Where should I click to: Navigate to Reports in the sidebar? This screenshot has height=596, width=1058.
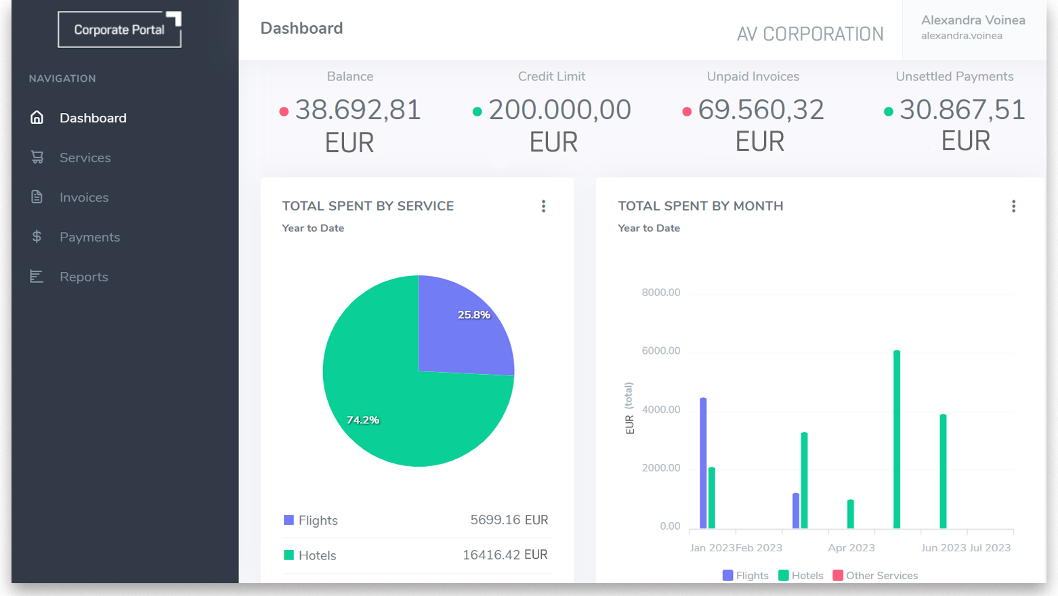click(83, 276)
